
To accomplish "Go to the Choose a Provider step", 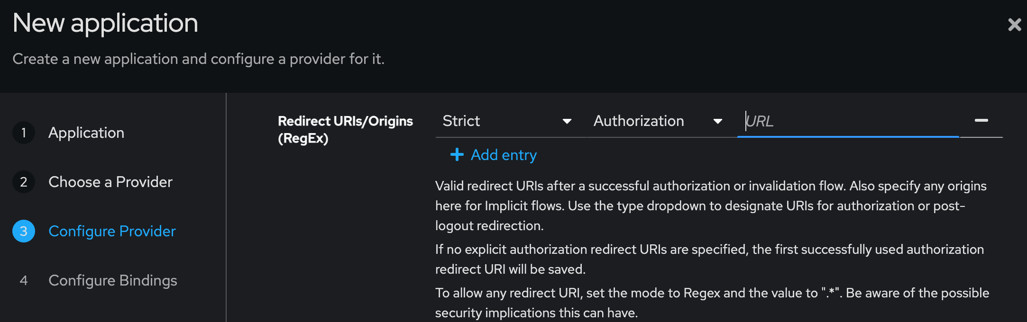I will [110, 182].
